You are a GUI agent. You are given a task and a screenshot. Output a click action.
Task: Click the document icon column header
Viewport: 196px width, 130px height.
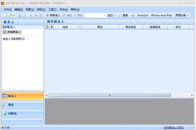click(47, 27)
